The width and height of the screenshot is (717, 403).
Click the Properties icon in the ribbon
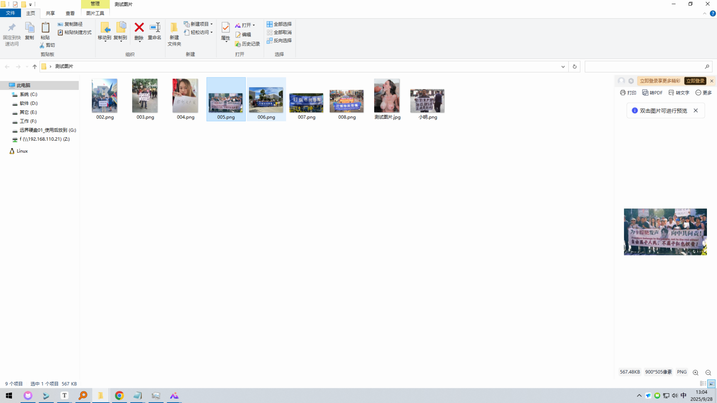click(x=225, y=31)
